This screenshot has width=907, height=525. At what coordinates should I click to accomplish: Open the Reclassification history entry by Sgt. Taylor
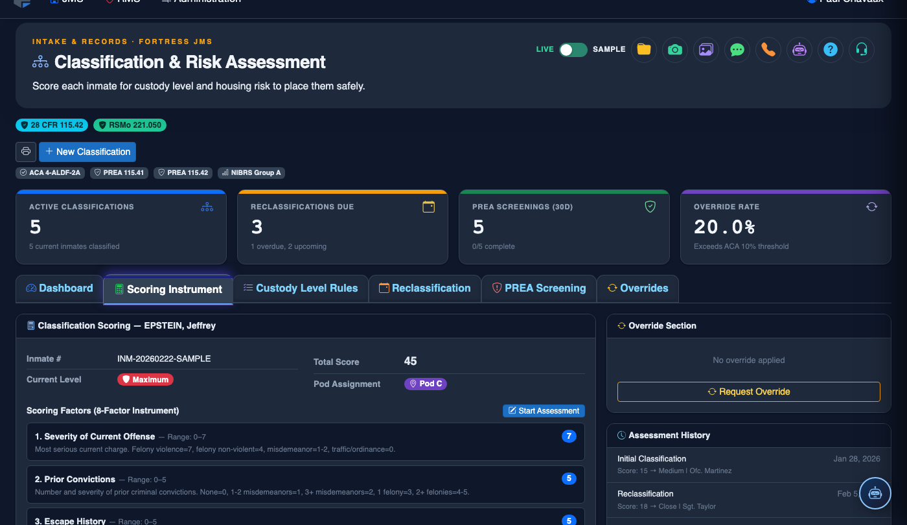click(749, 500)
